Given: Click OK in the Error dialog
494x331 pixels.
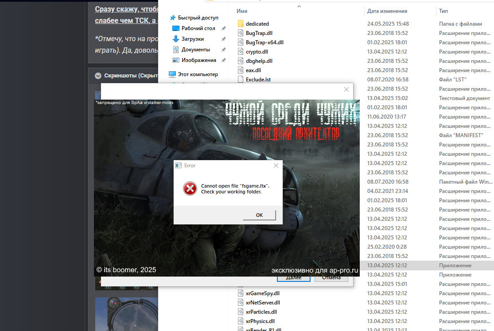Looking at the screenshot, I should coord(259,215).
